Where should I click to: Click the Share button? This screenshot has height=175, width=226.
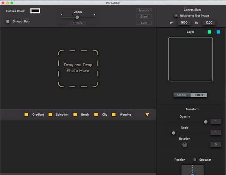point(144,17)
